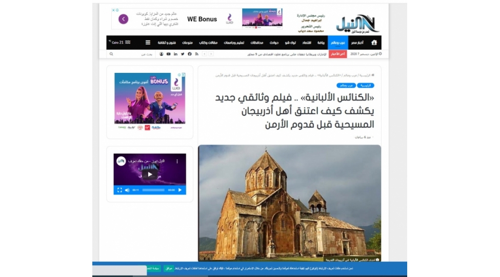Screen dimensions: 500x277
Task: Visit the YouTube channel icon
Action: [x=168, y=54]
